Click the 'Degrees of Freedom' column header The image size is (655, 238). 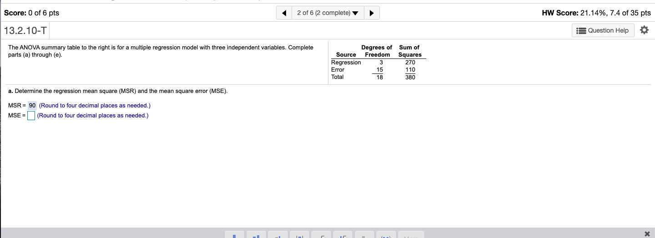(377, 51)
